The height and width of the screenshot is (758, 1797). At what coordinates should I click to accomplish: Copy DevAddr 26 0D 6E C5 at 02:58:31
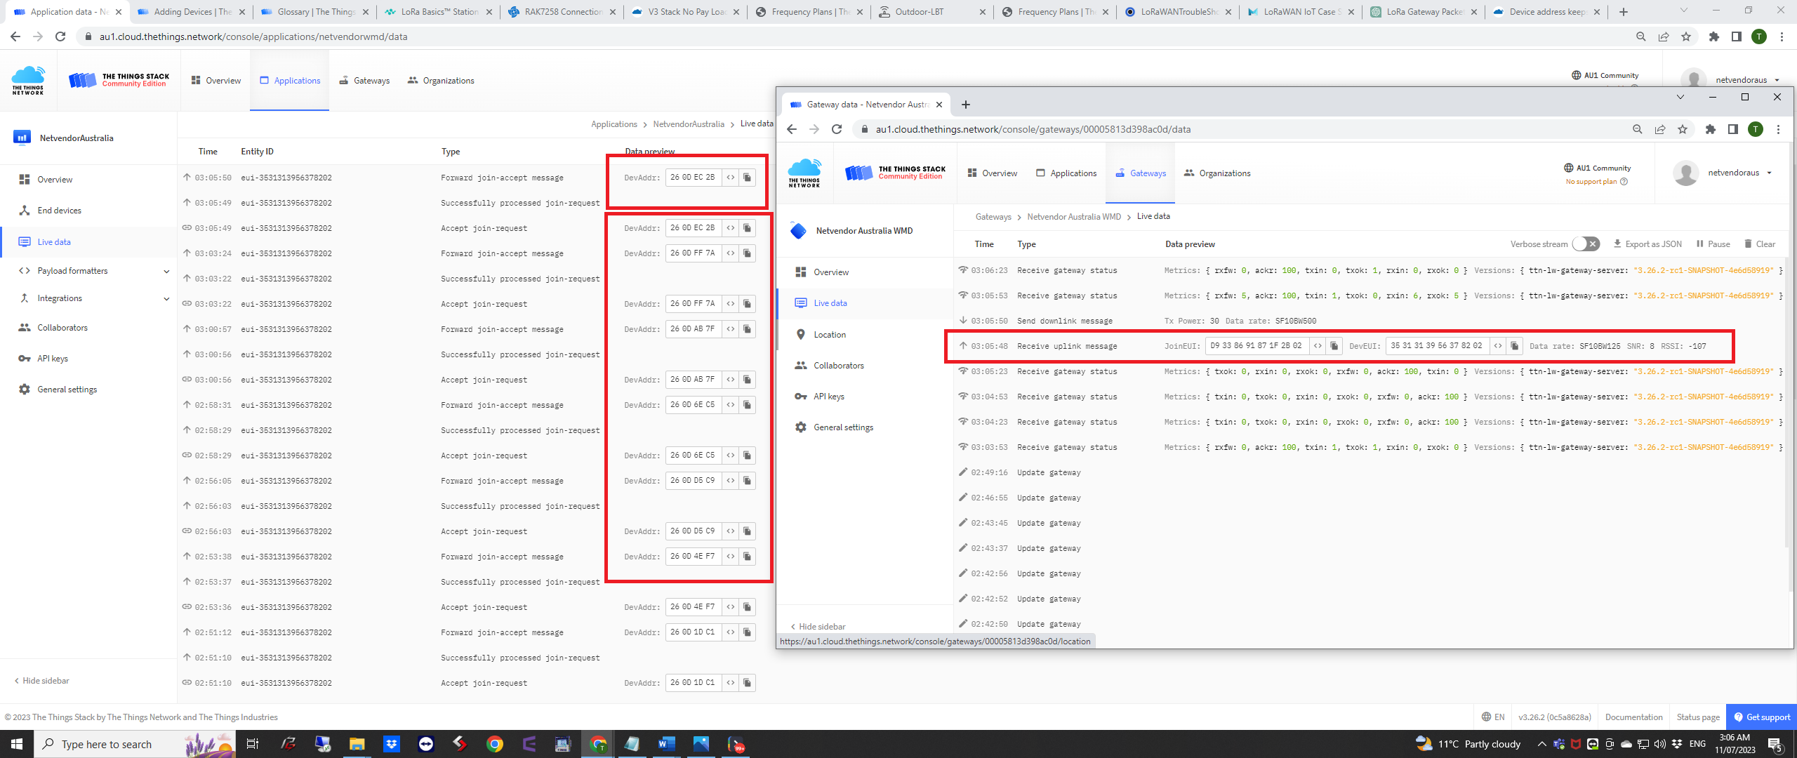coord(748,405)
